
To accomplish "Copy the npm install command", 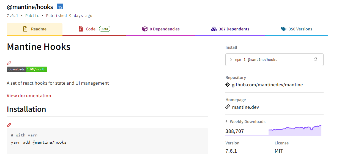I will point(315,59).
